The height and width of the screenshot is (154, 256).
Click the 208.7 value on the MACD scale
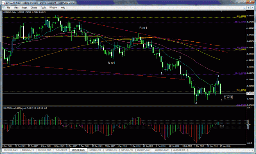249,107
